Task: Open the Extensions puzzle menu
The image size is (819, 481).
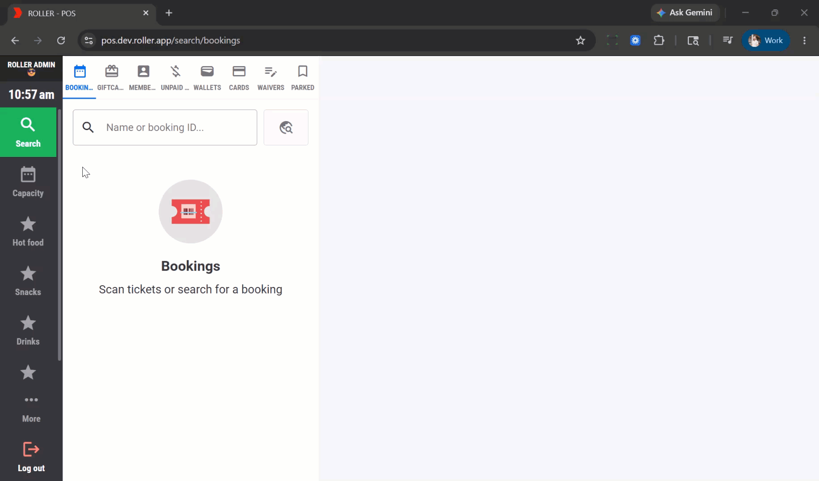Action: point(659,40)
